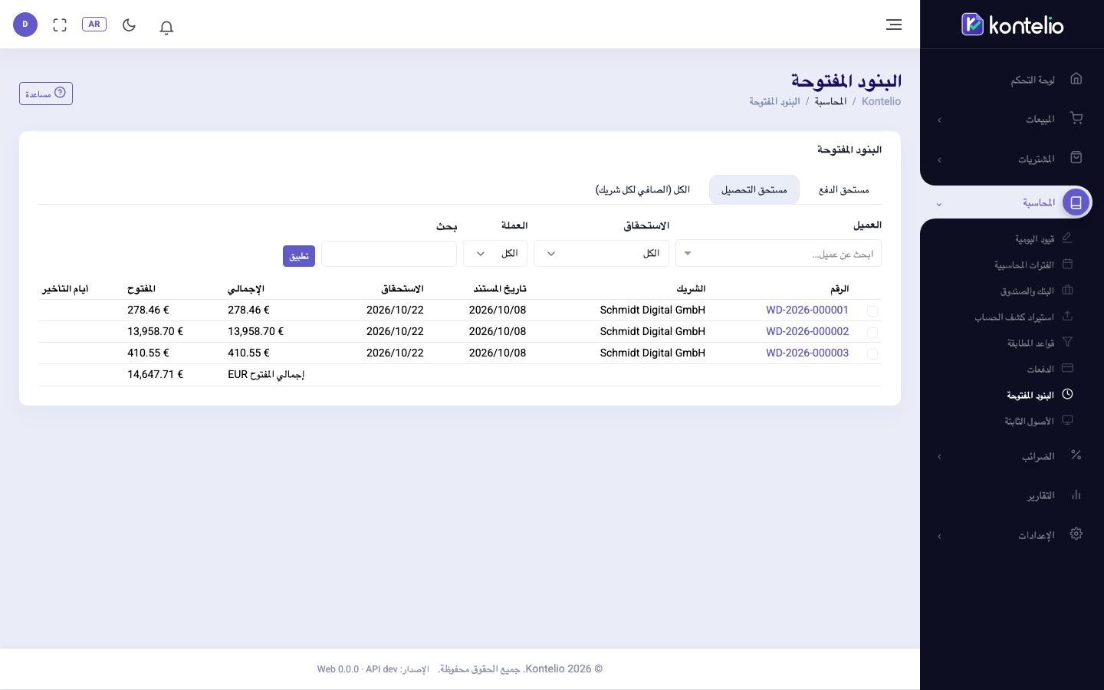Expand المبيعات submenu chevron
The height and width of the screenshot is (690, 1104).
click(939, 120)
